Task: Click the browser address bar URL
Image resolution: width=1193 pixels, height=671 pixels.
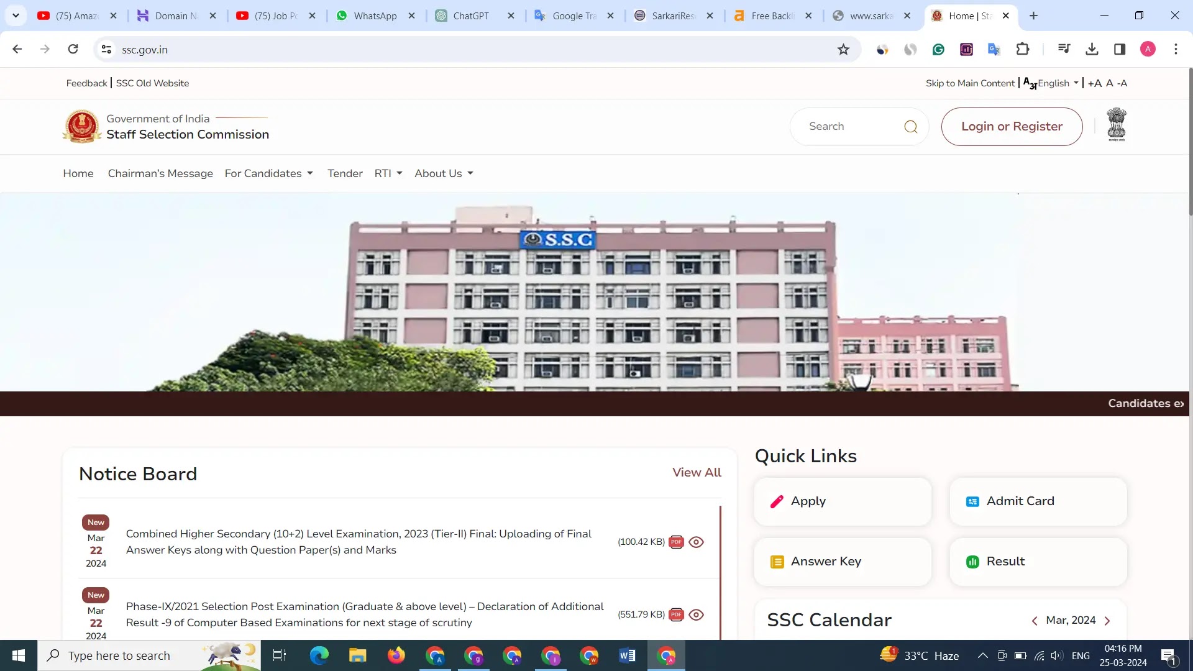Action: (145, 50)
